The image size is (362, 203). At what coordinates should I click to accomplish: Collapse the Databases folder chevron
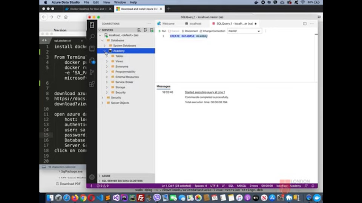tap(102, 40)
